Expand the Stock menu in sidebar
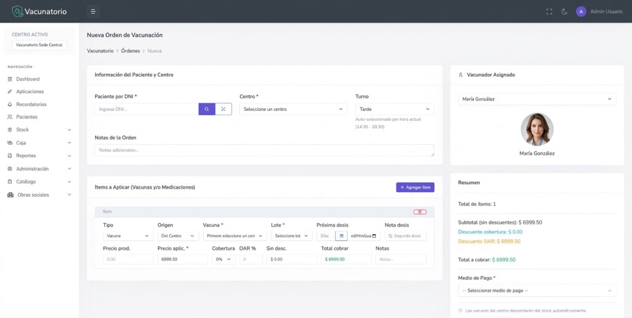 pos(39,130)
